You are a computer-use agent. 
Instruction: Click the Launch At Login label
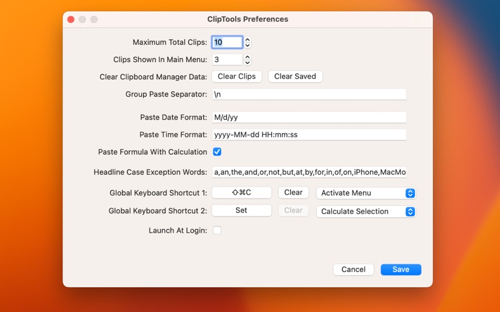[x=177, y=230]
